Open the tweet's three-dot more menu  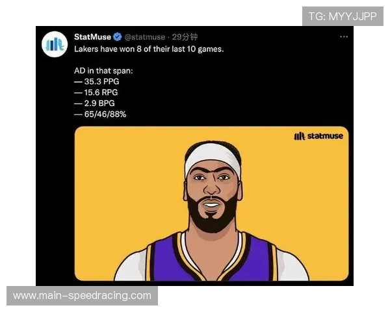point(344,37)
